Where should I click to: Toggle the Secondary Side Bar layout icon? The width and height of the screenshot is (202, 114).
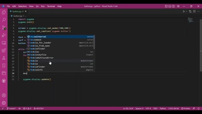tap(173, 6)
